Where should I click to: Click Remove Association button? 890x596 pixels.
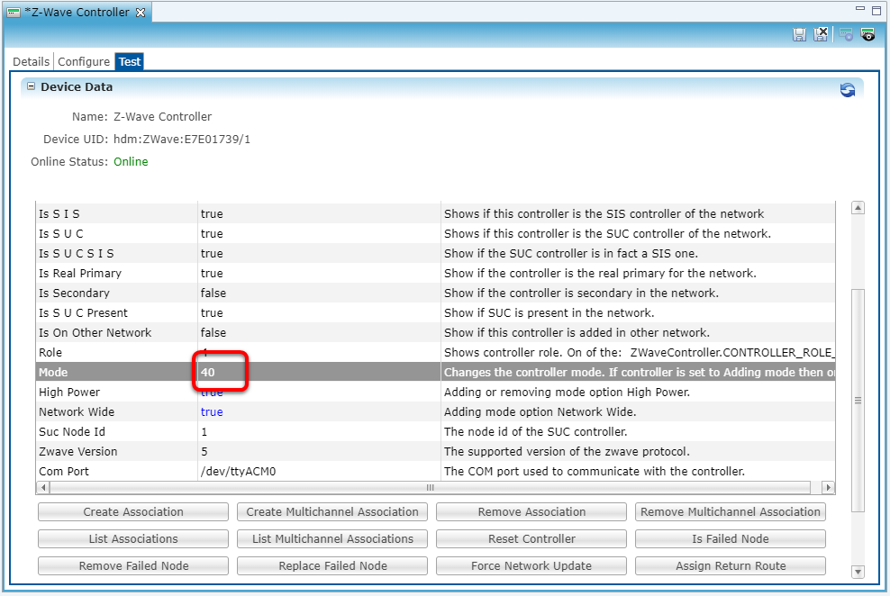click(531, 511)
